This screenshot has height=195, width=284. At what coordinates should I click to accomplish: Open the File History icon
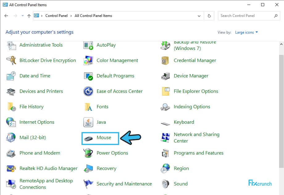[11, 107]
